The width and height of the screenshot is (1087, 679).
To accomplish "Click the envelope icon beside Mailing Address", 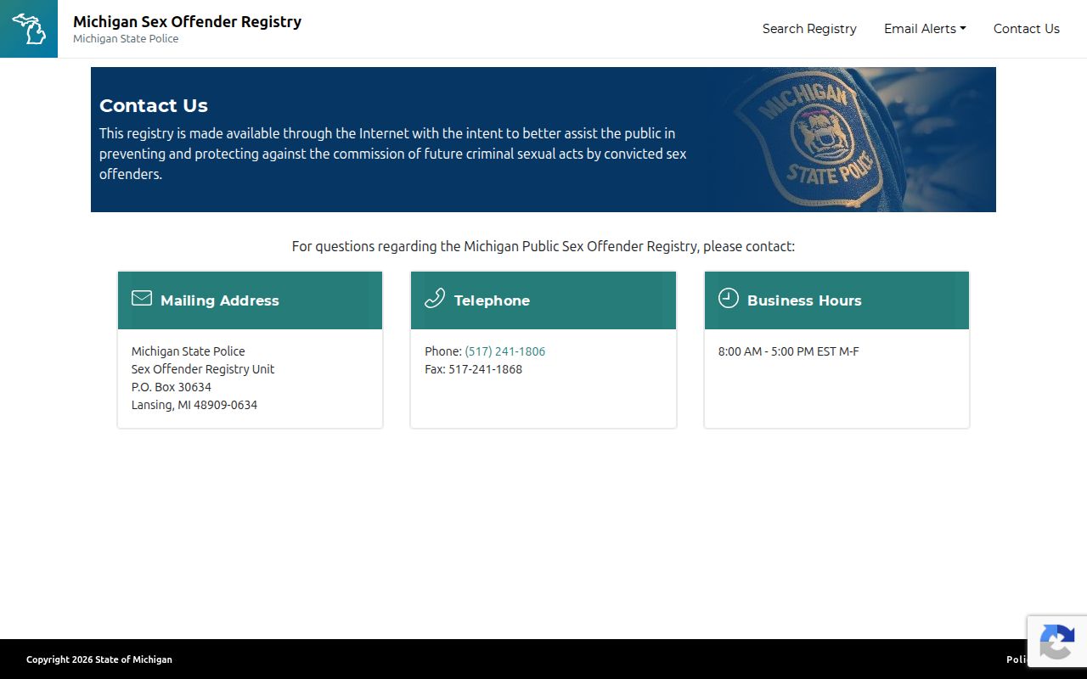I will click(x=142, y=298).
